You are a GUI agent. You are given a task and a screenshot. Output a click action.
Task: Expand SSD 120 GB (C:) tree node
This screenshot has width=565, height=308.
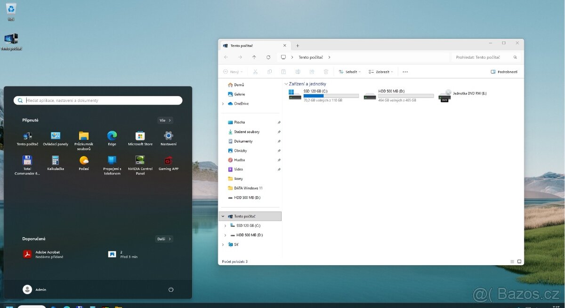[x=225, y=226]
